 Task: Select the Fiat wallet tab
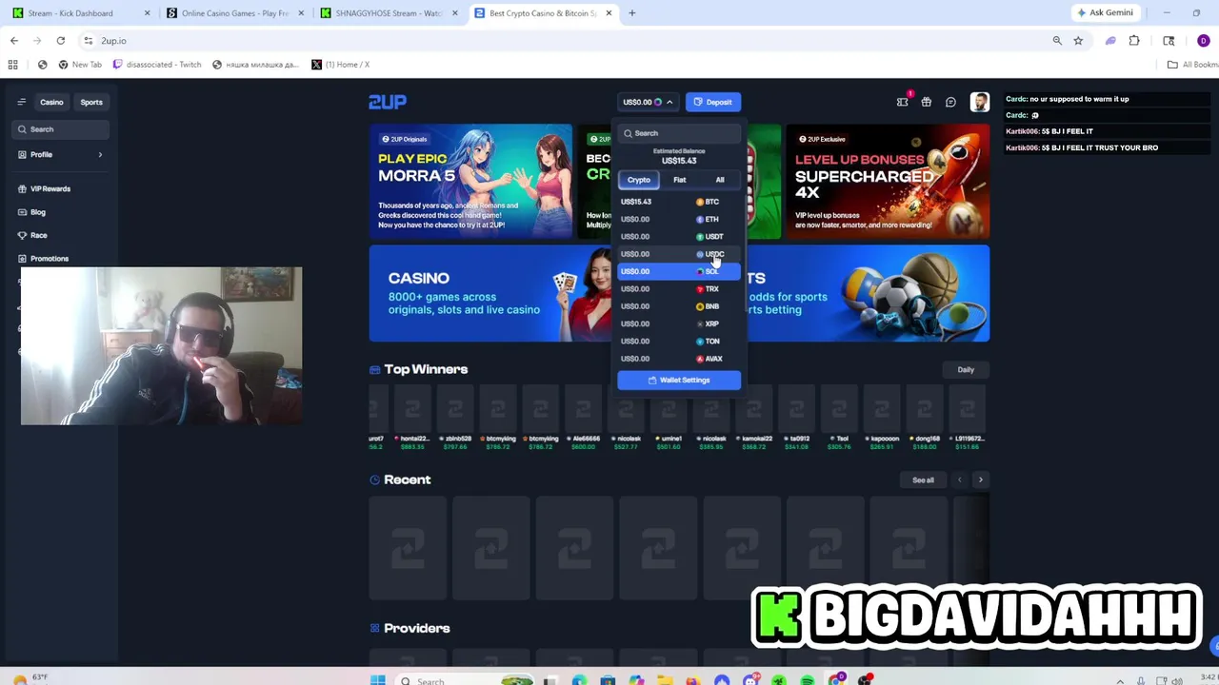pyautogui.click(x=680, y=180)
